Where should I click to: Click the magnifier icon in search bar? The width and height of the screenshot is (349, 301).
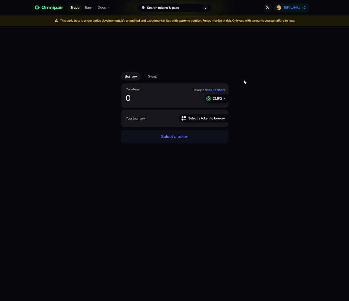(x=143, y=8)
